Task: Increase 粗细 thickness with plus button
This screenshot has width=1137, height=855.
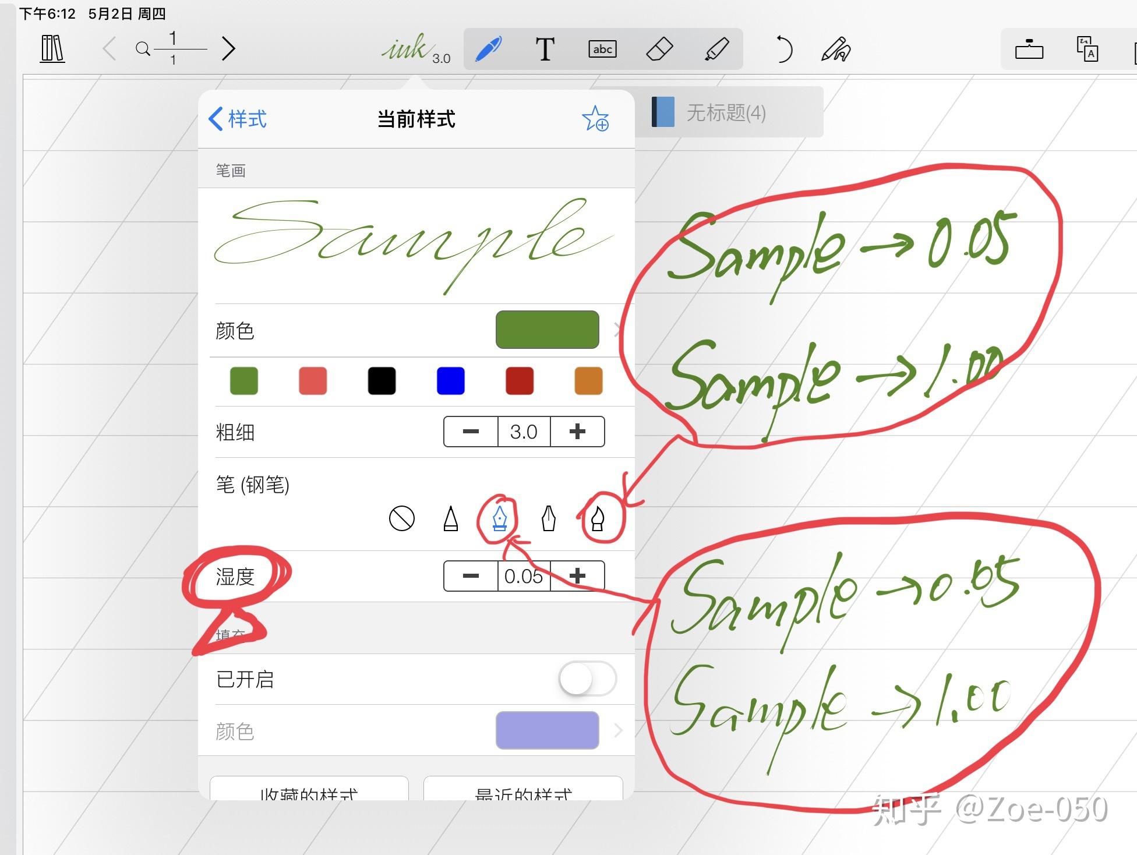Action: [577, 432]
